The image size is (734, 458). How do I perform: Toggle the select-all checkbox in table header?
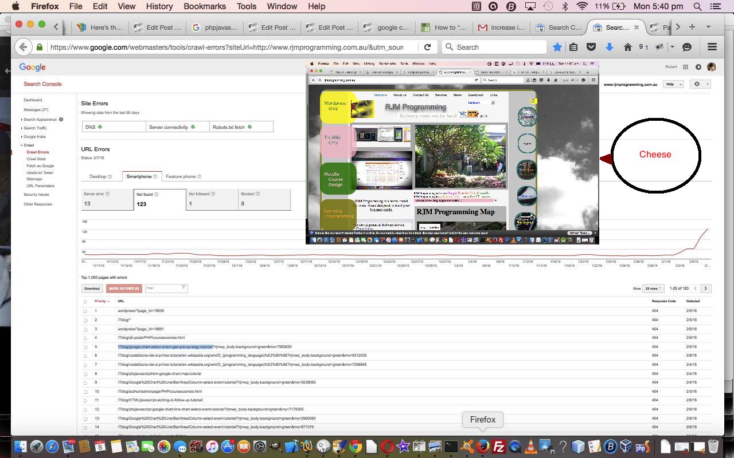85,302
